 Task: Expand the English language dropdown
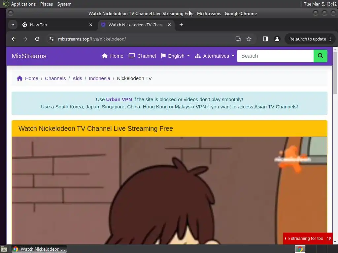coord(175,56)
